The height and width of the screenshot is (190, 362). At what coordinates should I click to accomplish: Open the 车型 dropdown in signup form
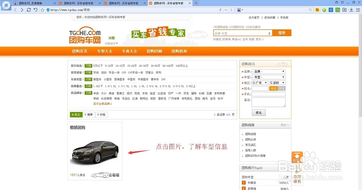269,77
